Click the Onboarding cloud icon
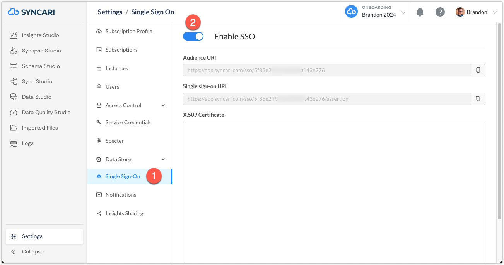 [x=351, y=12]
